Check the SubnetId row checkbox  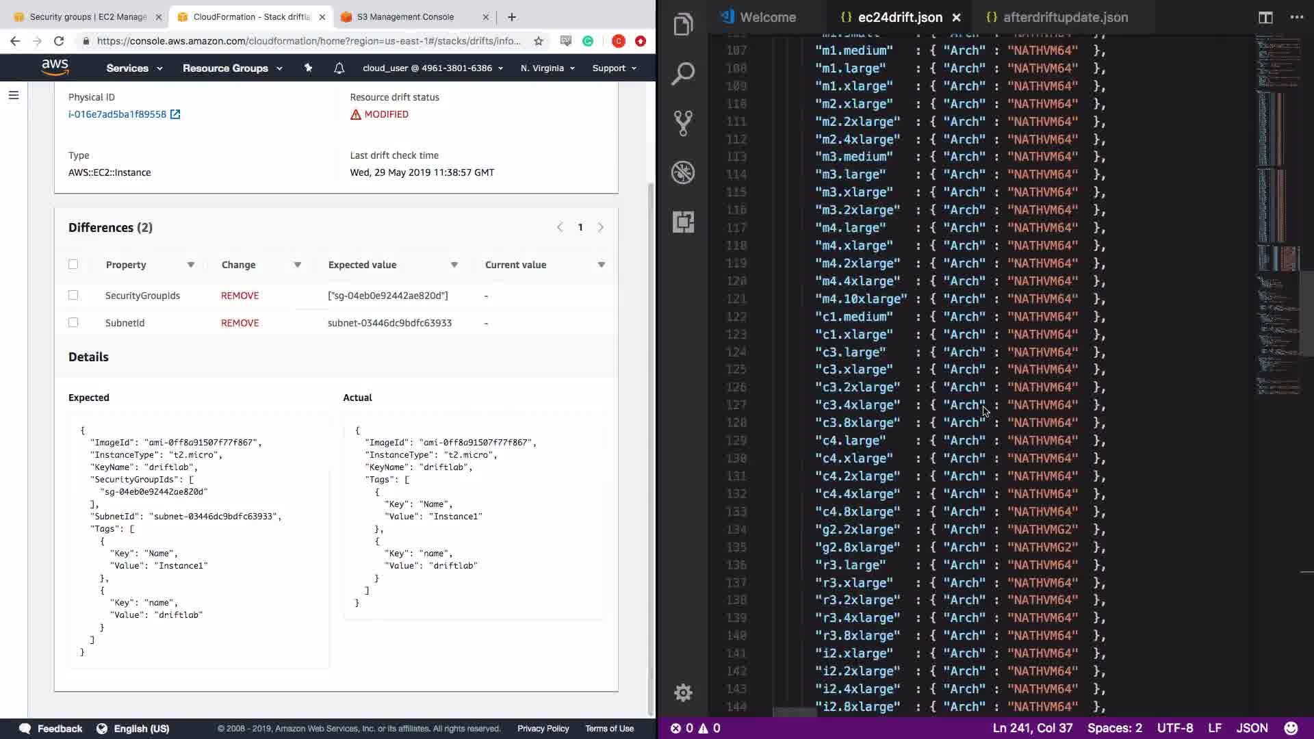(73, 323)
